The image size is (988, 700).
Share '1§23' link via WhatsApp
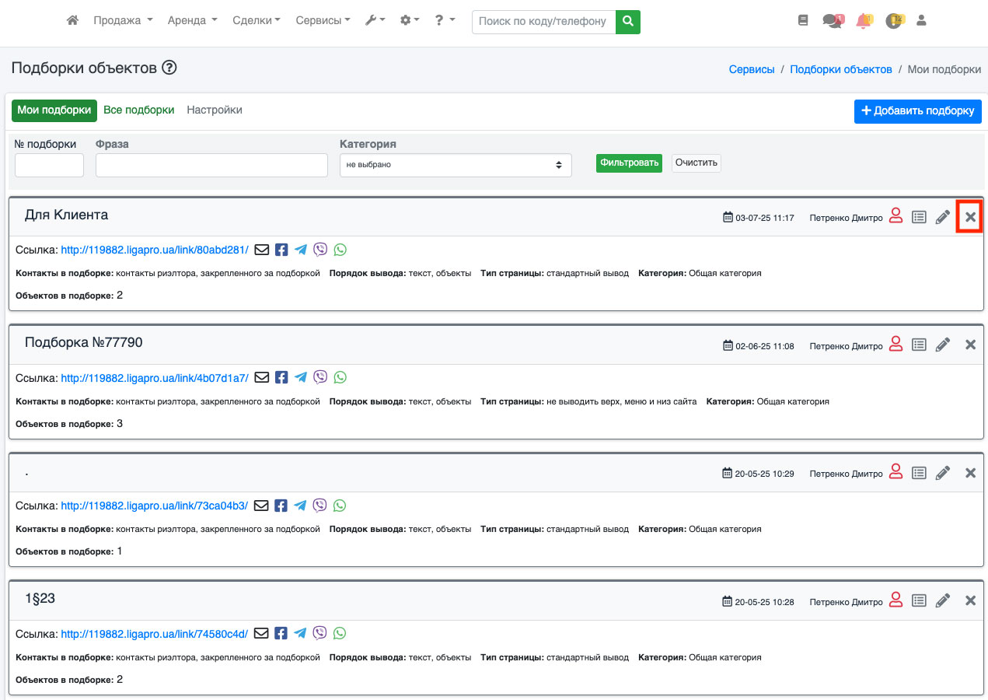340,633
